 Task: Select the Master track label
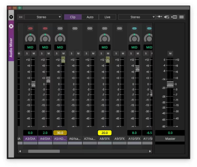170,139
